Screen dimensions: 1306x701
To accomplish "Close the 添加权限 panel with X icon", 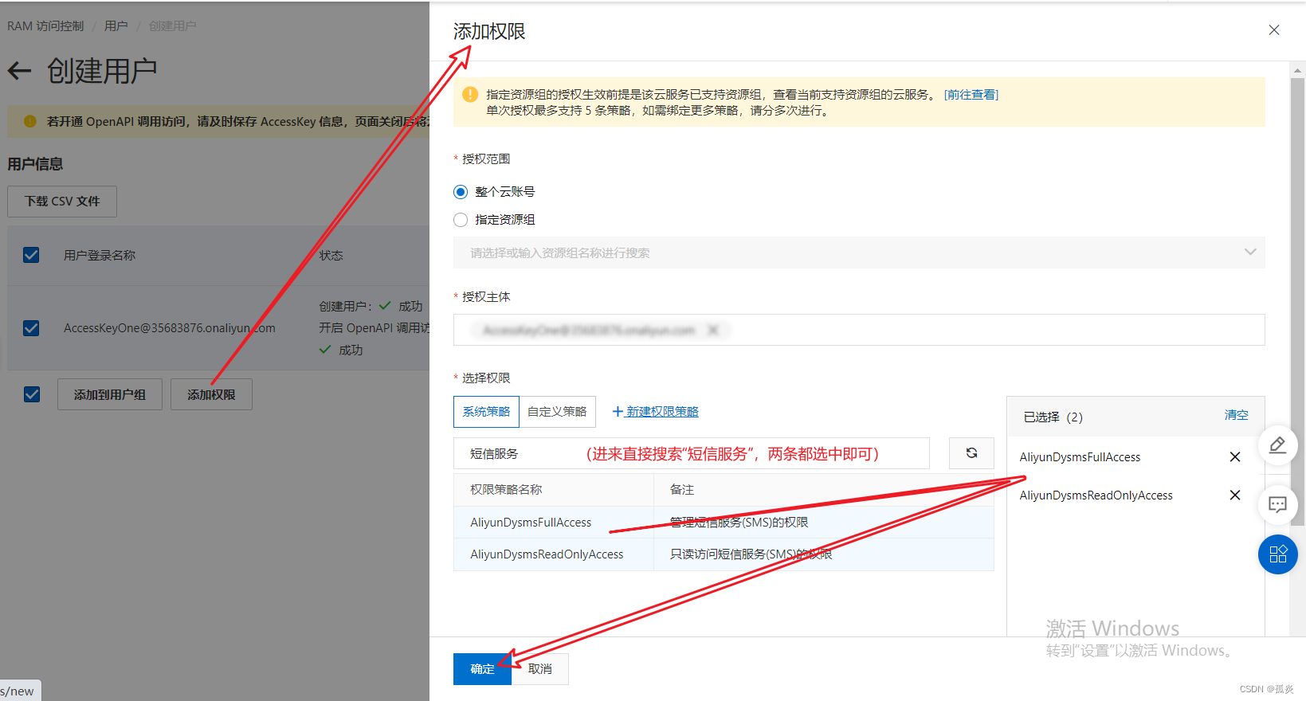I will (1273, 30).
